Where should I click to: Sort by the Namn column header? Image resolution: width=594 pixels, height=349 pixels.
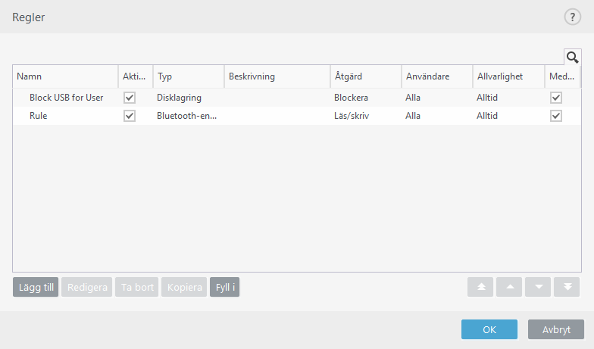point(64,76)
